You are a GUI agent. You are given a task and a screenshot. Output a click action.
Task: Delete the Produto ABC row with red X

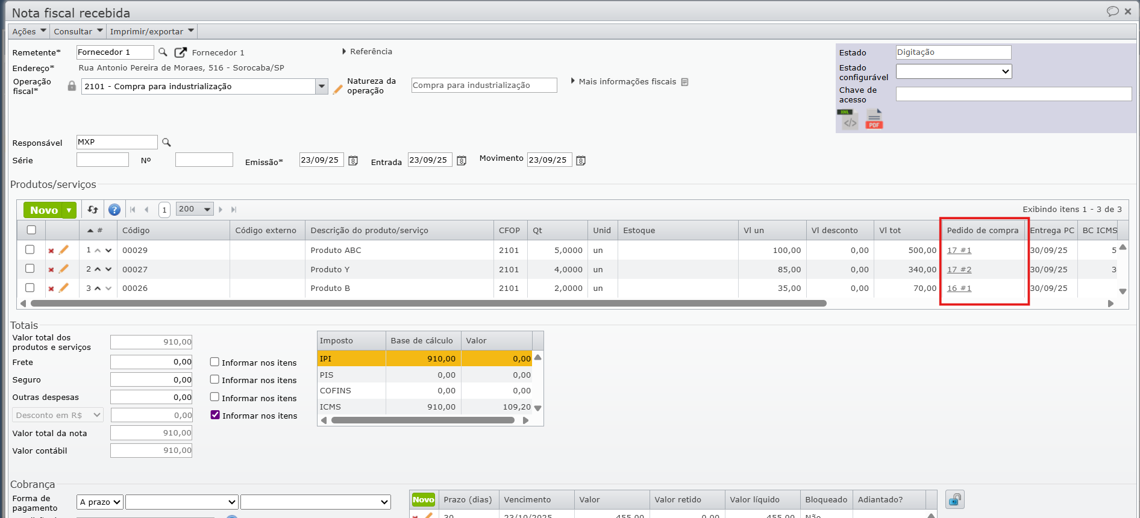[51, 251]
